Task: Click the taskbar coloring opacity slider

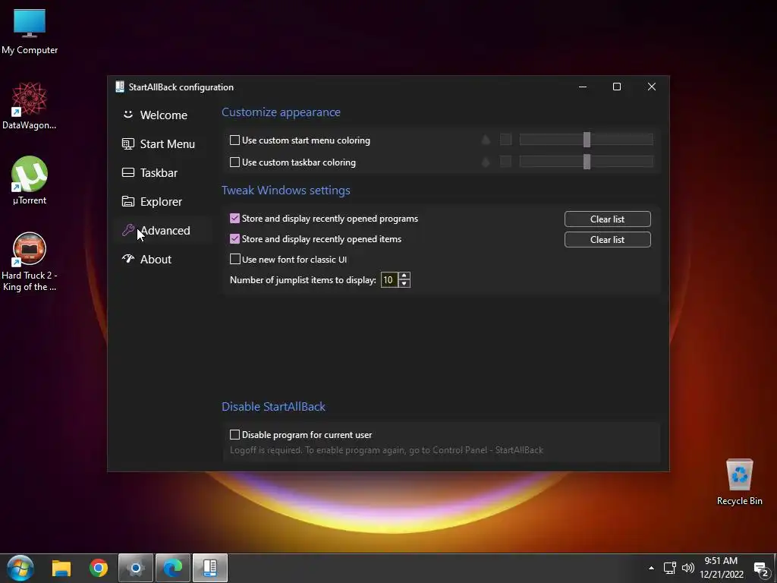Action: 587,162
